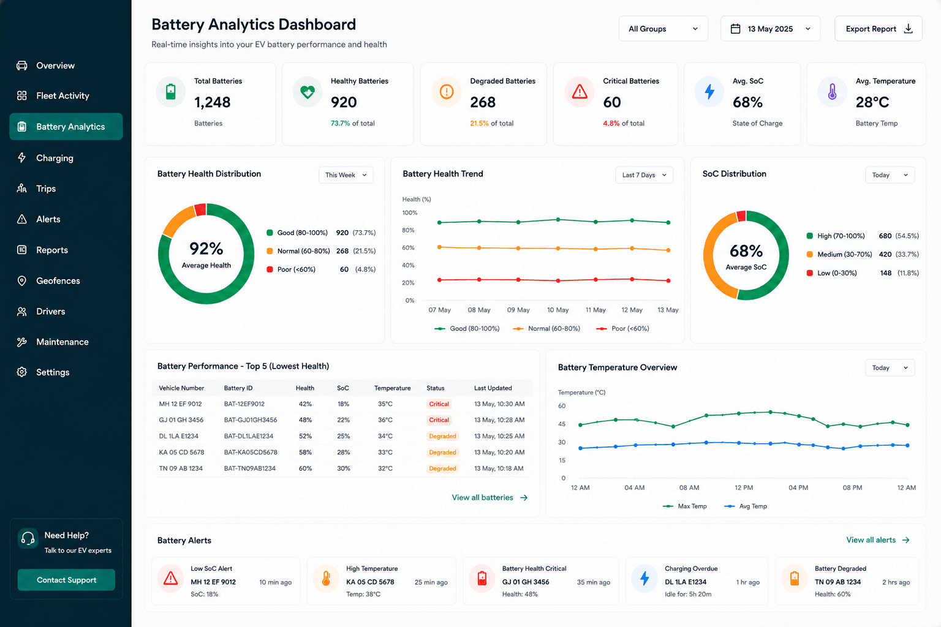
Task: Click the Last Updated column header
Action: 493,388
